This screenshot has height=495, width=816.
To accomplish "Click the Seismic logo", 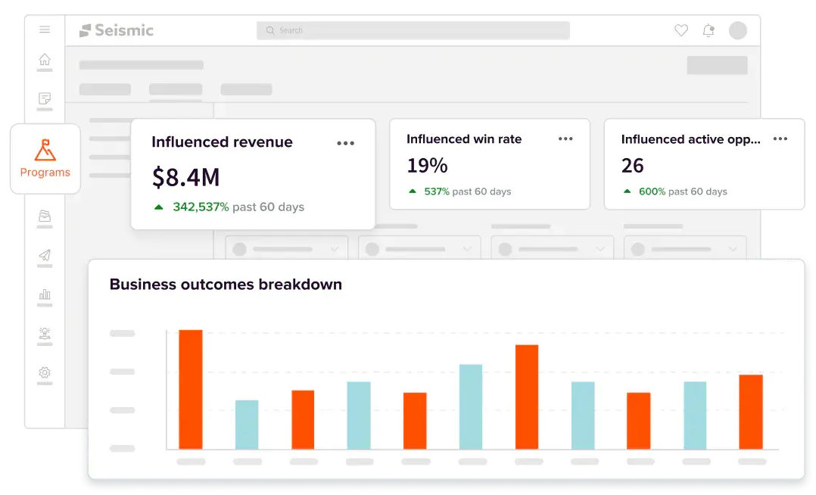I will click(x=117, y=31).
